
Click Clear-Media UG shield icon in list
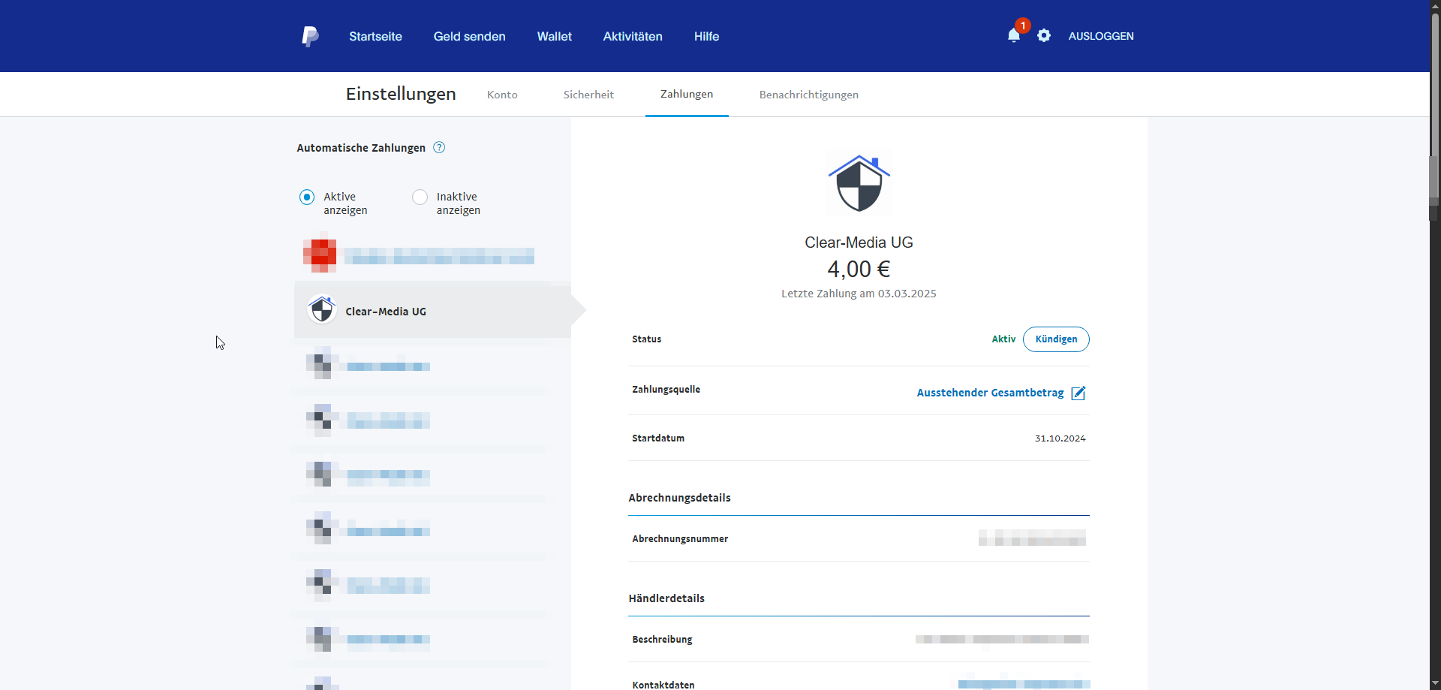pyautogui.click(x=322, y=310)
